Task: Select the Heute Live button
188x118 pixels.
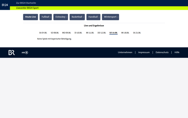Action: (x=30, y=17)
